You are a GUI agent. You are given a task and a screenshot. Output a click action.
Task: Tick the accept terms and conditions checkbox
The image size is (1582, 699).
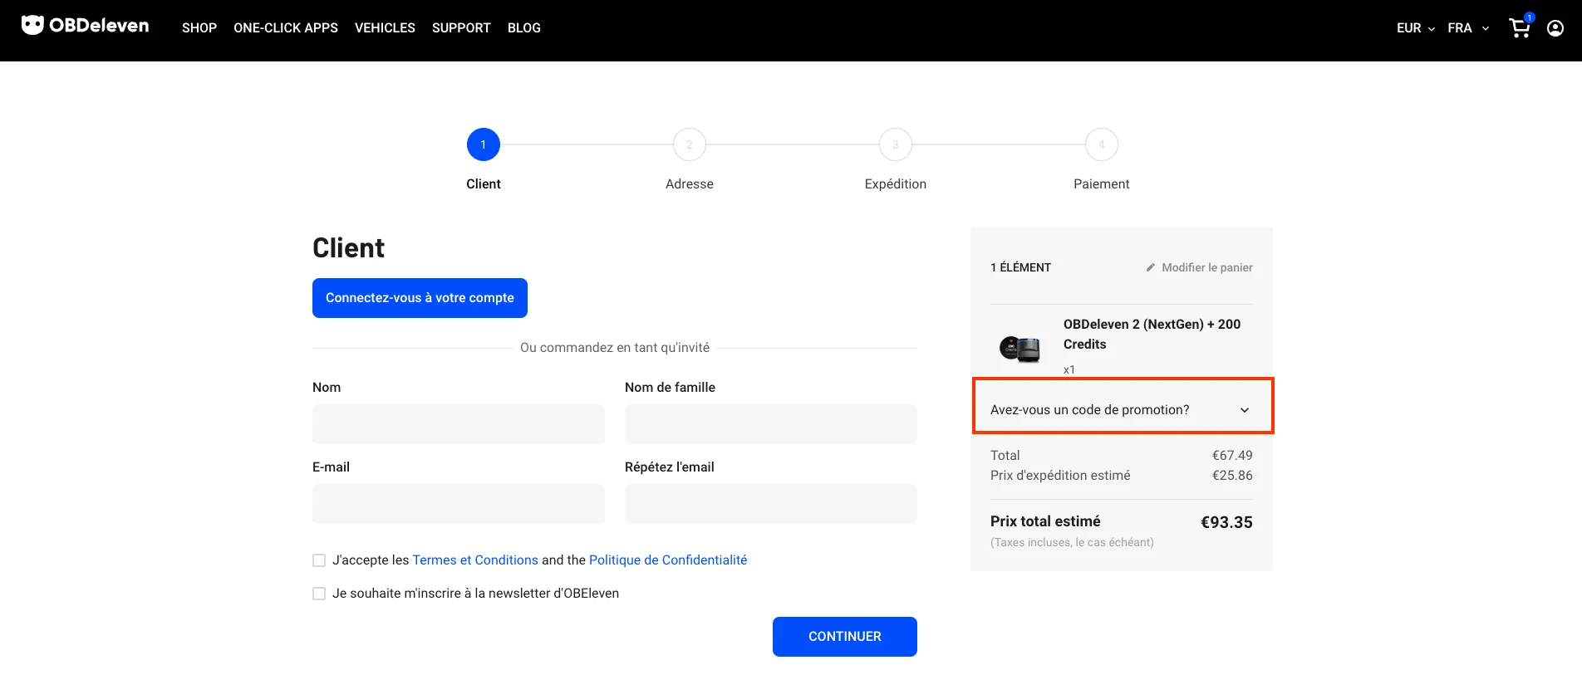(x=319, y=560)
